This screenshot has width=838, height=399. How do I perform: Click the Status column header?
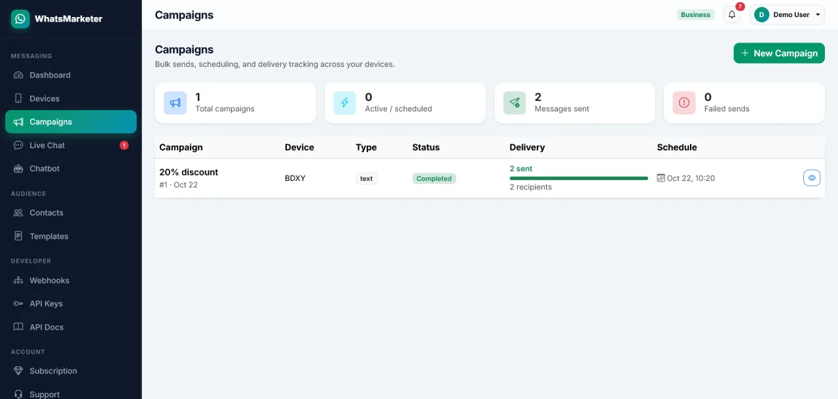426,147
